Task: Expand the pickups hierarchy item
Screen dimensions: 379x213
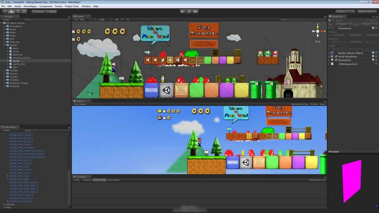Action: click(4, 204)
